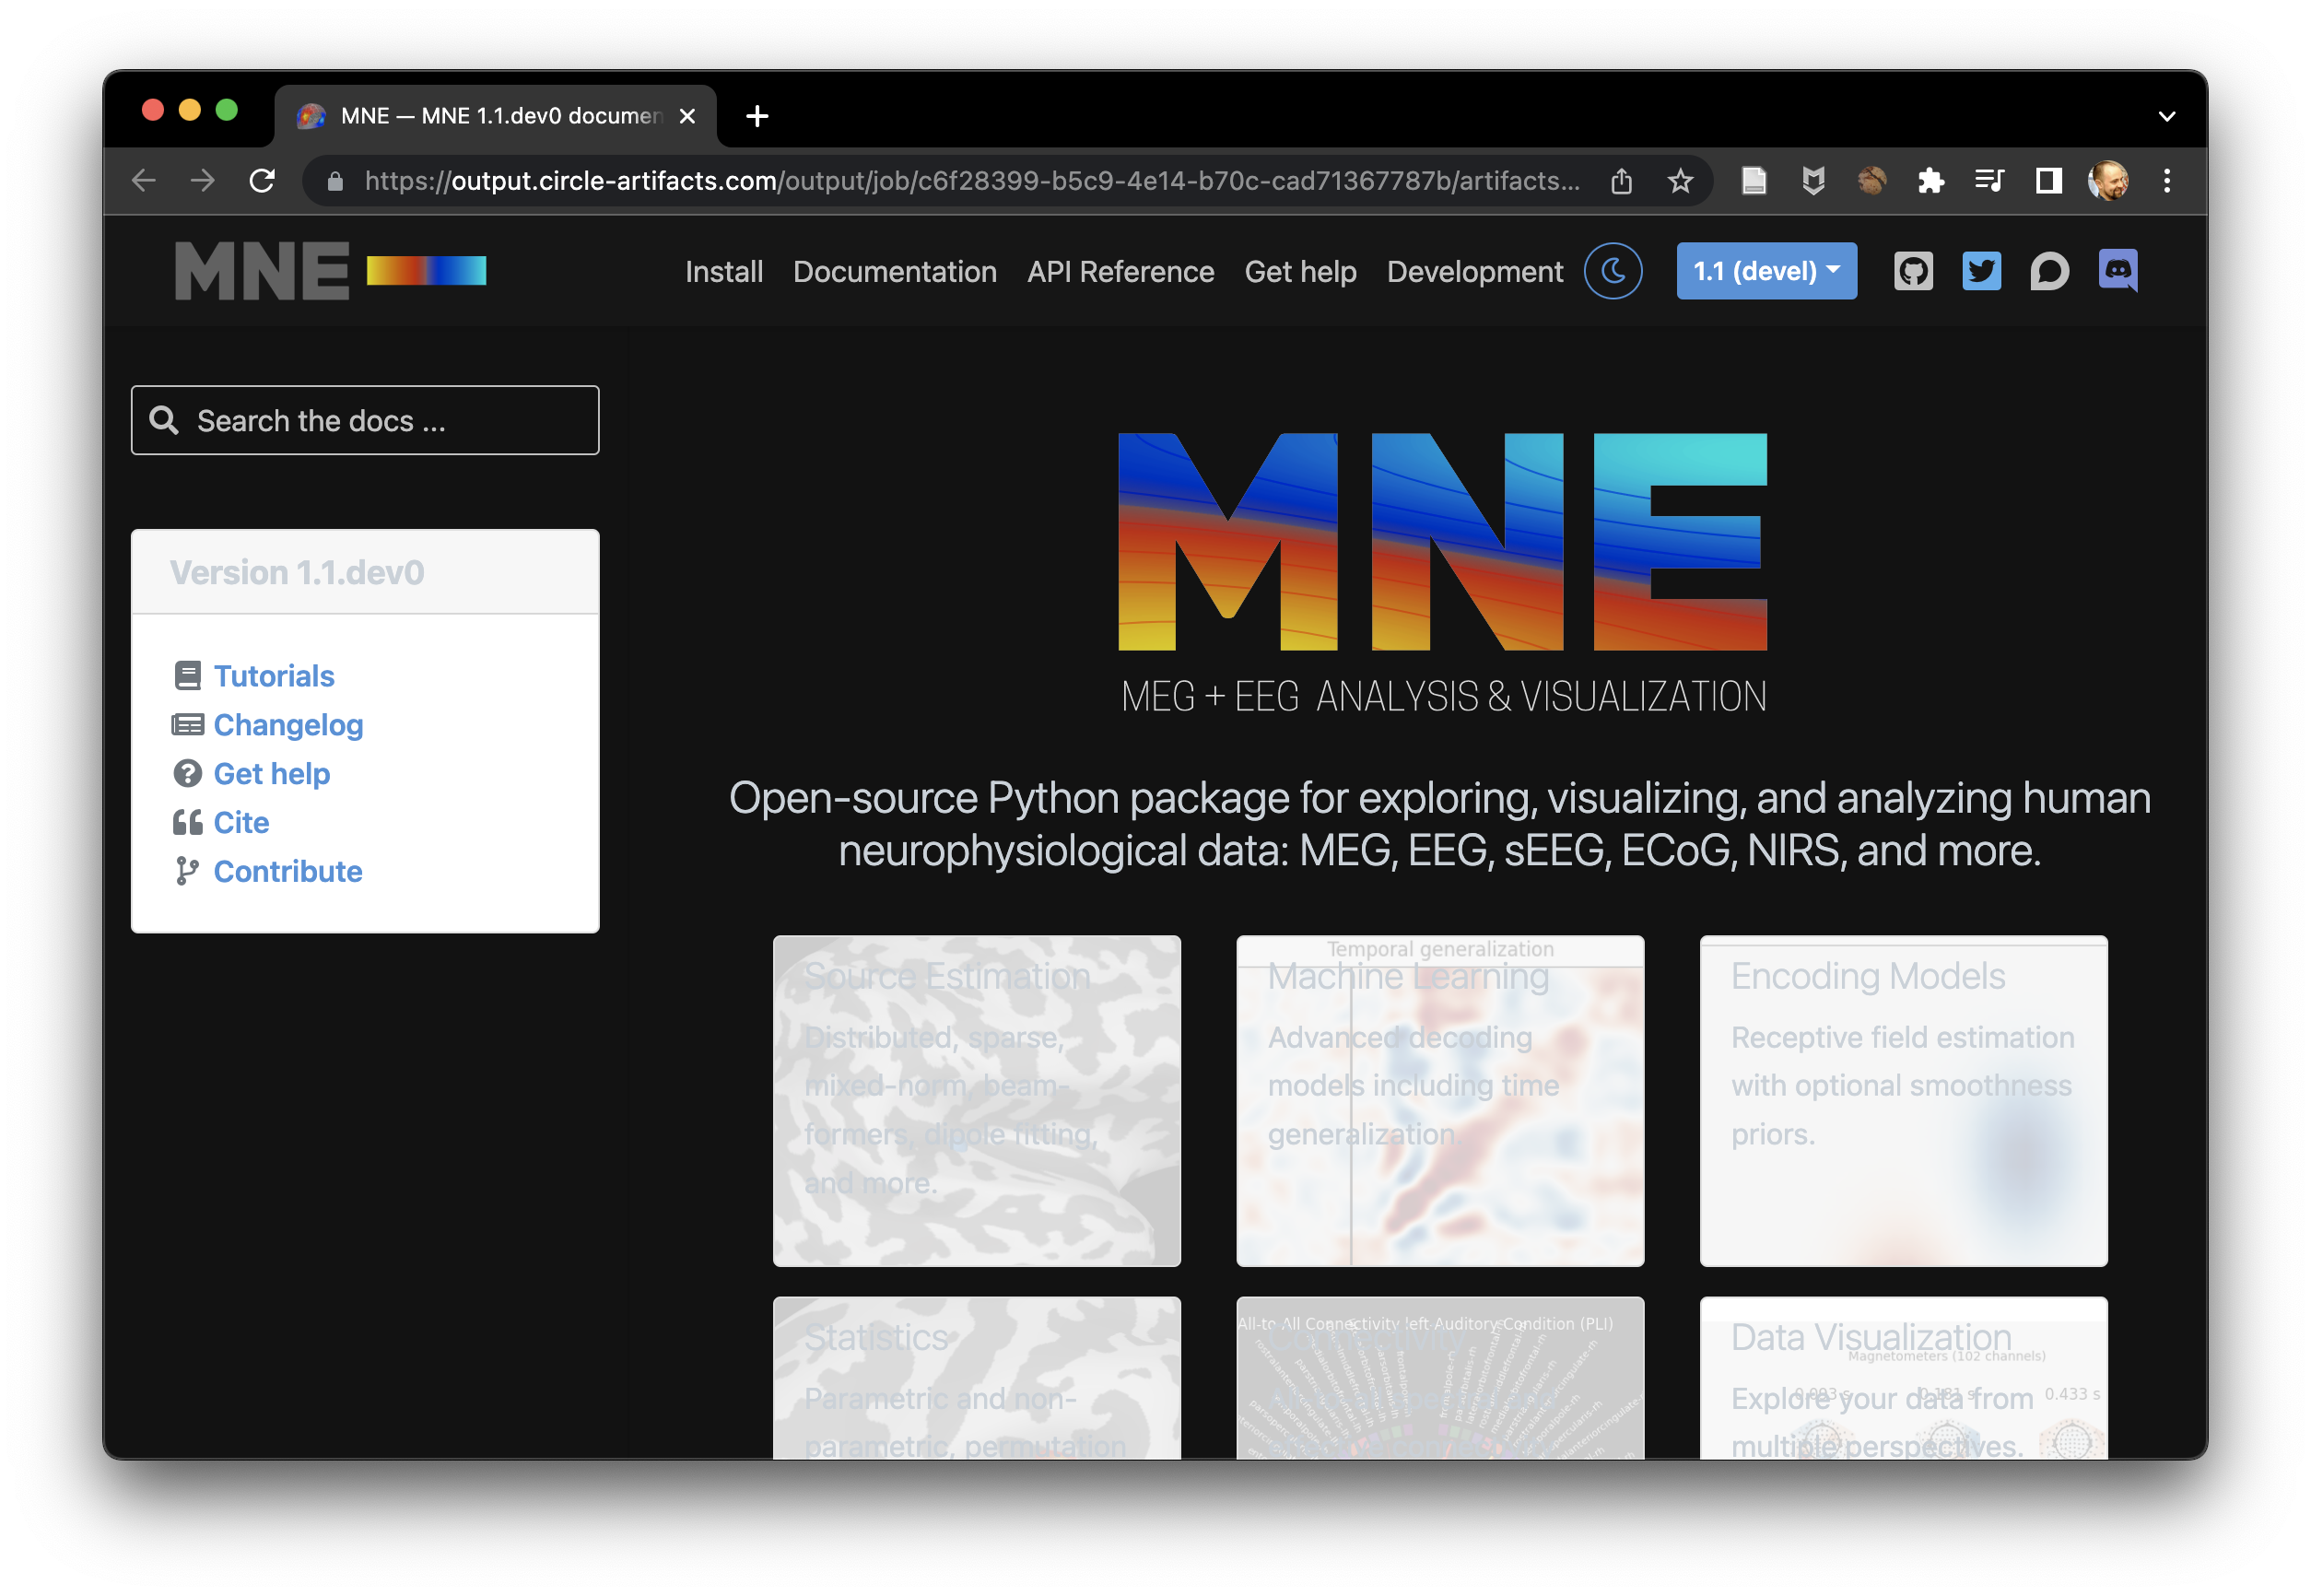This screenshot has height=1596, width=2311.
Task: Click the Search the docs field
Action: (365, 421)
